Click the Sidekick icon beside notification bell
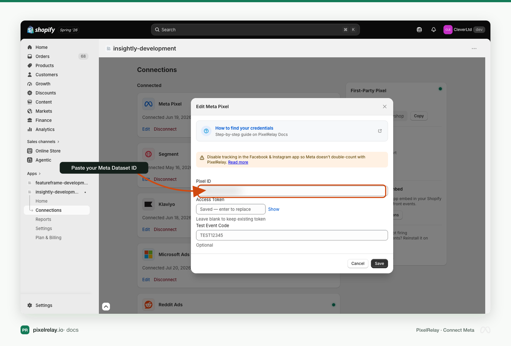This screenshot has height=346, width=511. point(419,30)
